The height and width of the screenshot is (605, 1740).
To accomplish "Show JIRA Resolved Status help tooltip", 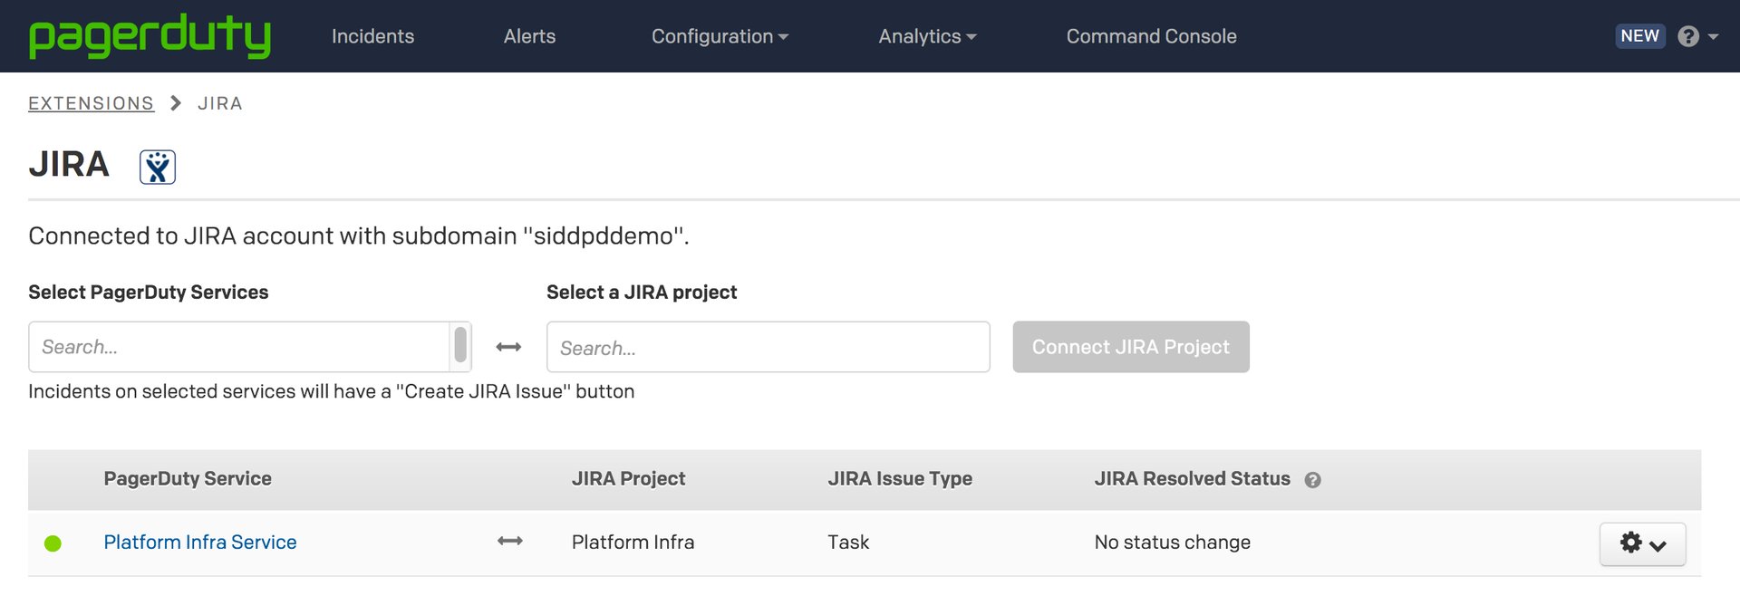I will [1312, 480].
